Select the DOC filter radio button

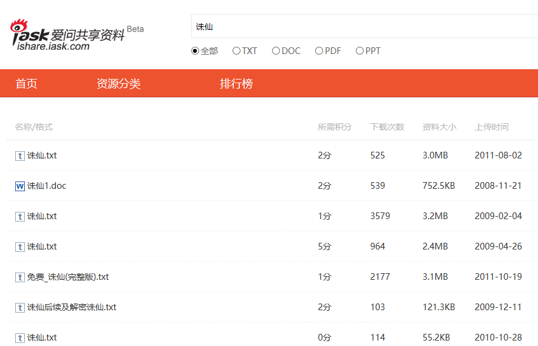(x=276, y=51)
